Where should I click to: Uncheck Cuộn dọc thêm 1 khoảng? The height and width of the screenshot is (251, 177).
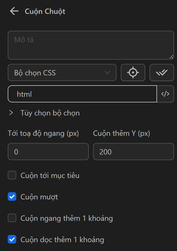pos(12,240)
